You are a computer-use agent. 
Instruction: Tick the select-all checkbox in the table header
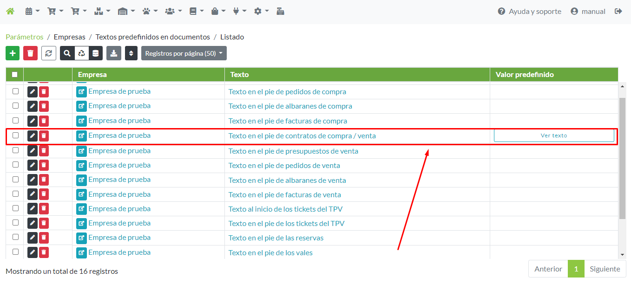[x=15, y=74]
